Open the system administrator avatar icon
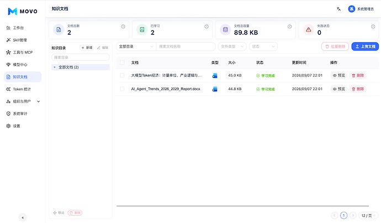Viewport: 381px width, 223px height. (351, 9)
